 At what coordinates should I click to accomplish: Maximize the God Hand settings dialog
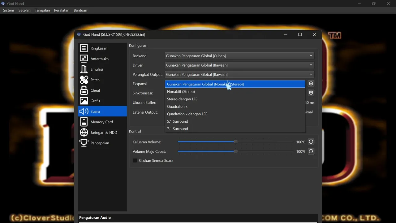[300, 34]
